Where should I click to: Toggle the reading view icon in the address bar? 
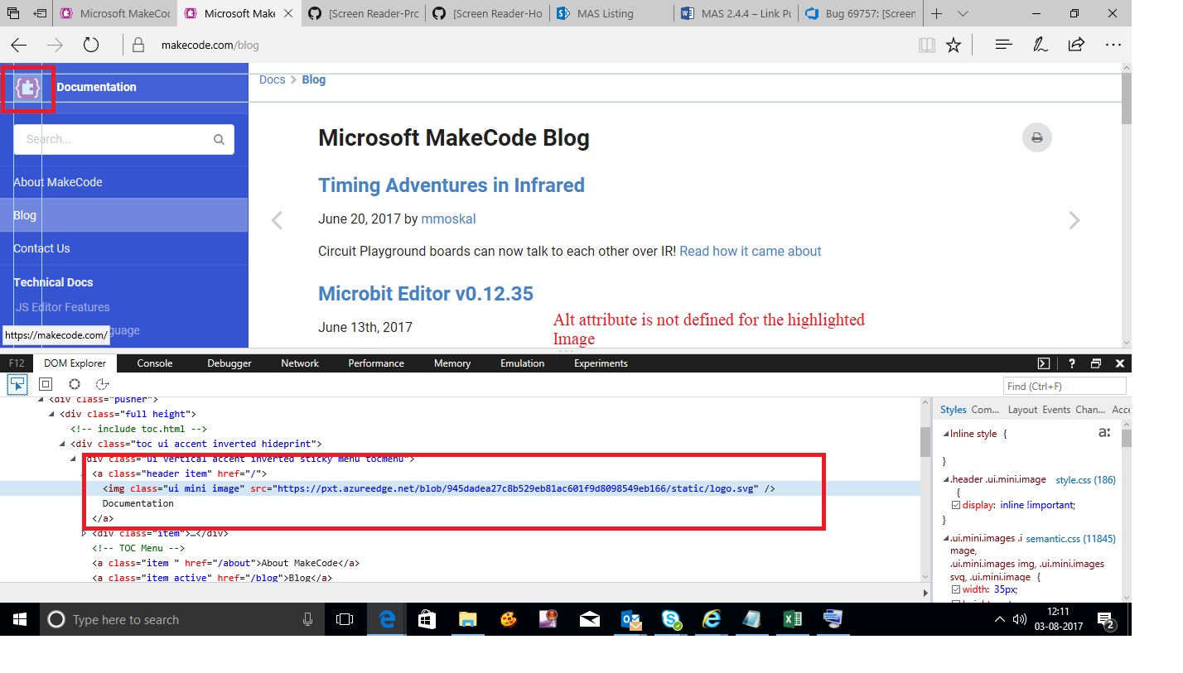926,45
